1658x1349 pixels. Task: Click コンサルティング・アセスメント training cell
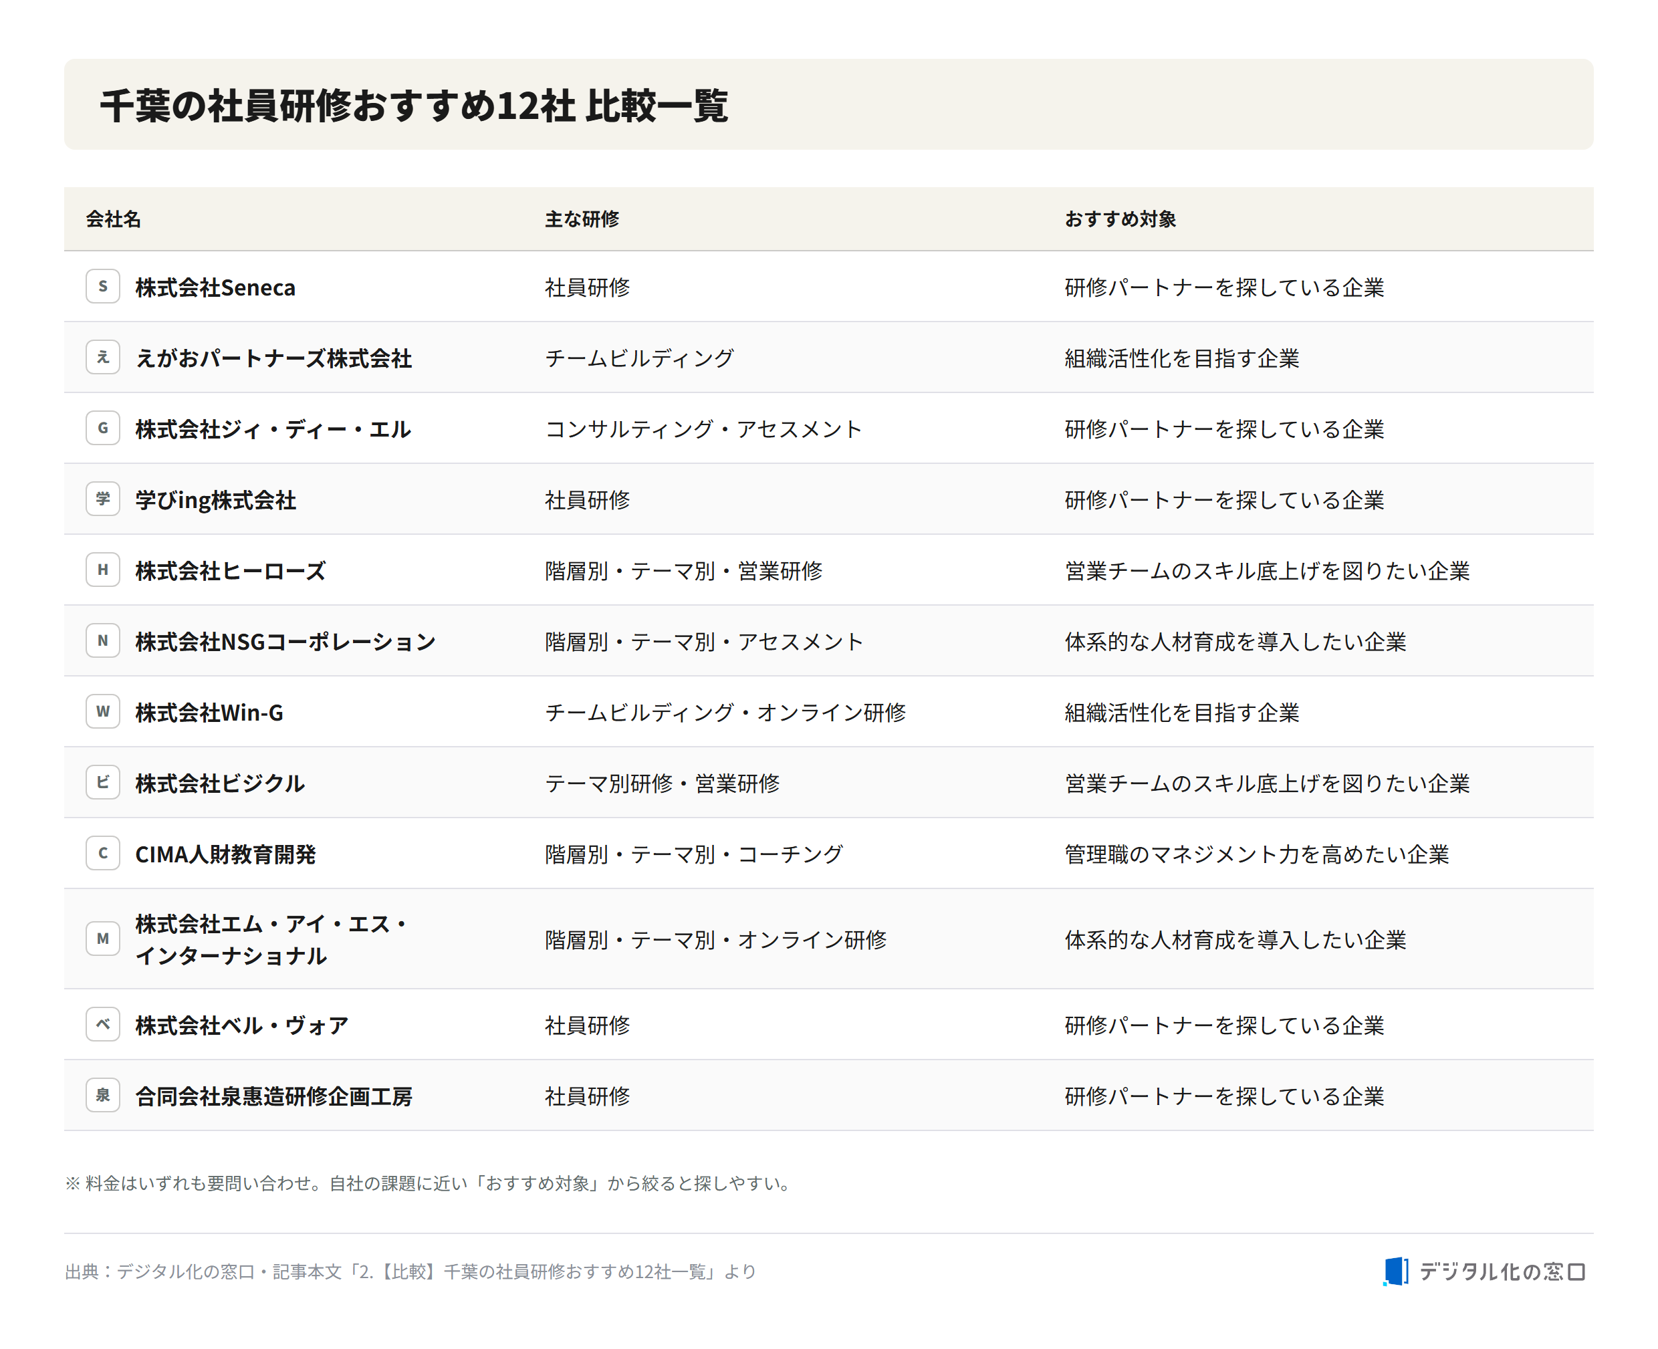(704, 429)
